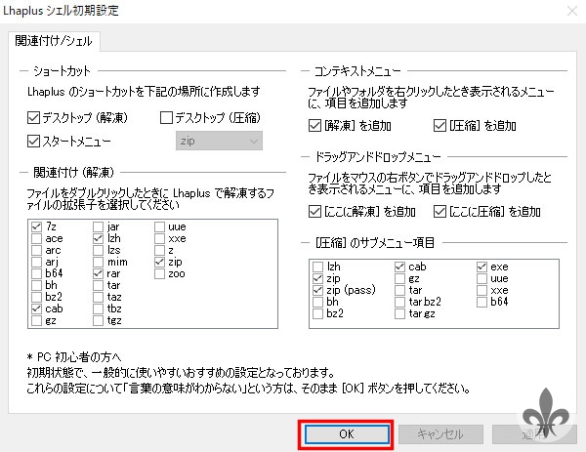This screenshot has width=586, height=452.
Task: Check b64 in association list
Action: [36, 273]
